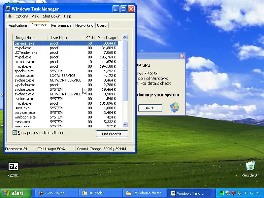Toggle Show processes from all users
Image resolution: width=264 pixels, height=198 pixels.
click(15, 133)
